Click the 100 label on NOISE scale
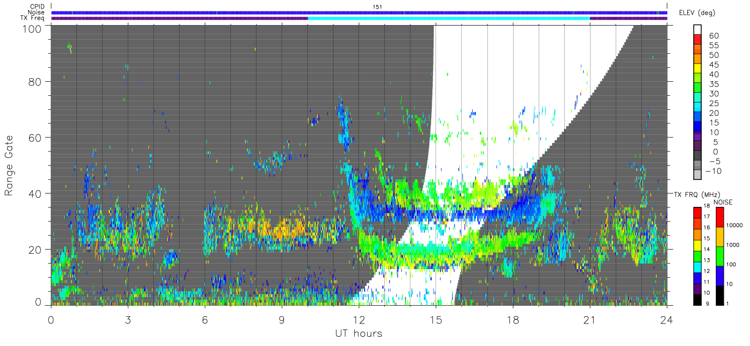The height and width of the screenshot is (346, 750). pos(732,264)
